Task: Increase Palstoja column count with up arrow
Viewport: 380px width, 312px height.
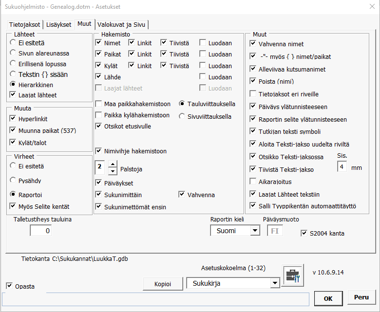Action: (113, 165)
